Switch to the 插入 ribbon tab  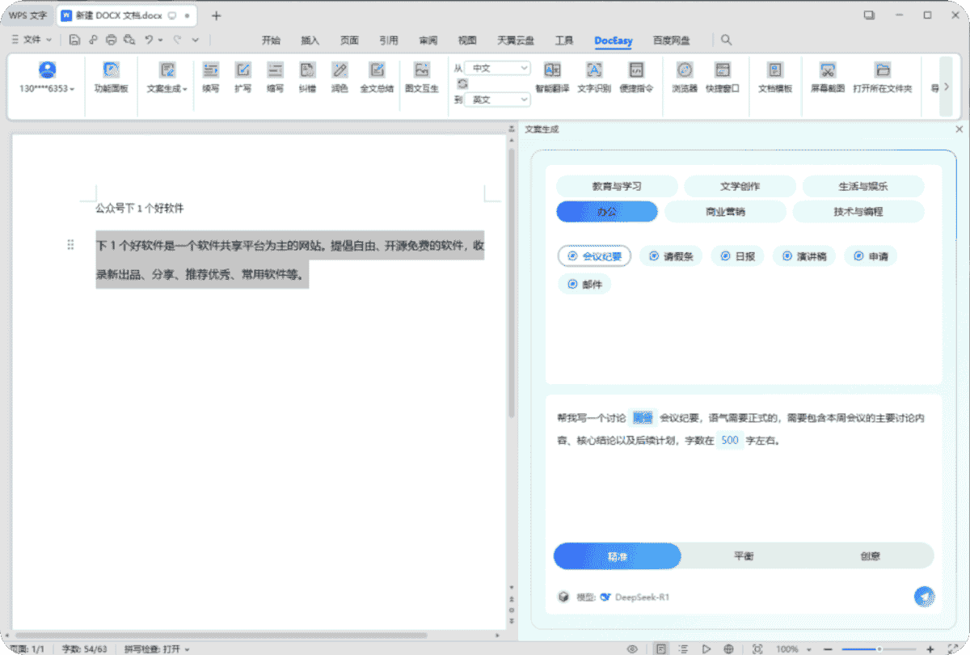(310, 40)
